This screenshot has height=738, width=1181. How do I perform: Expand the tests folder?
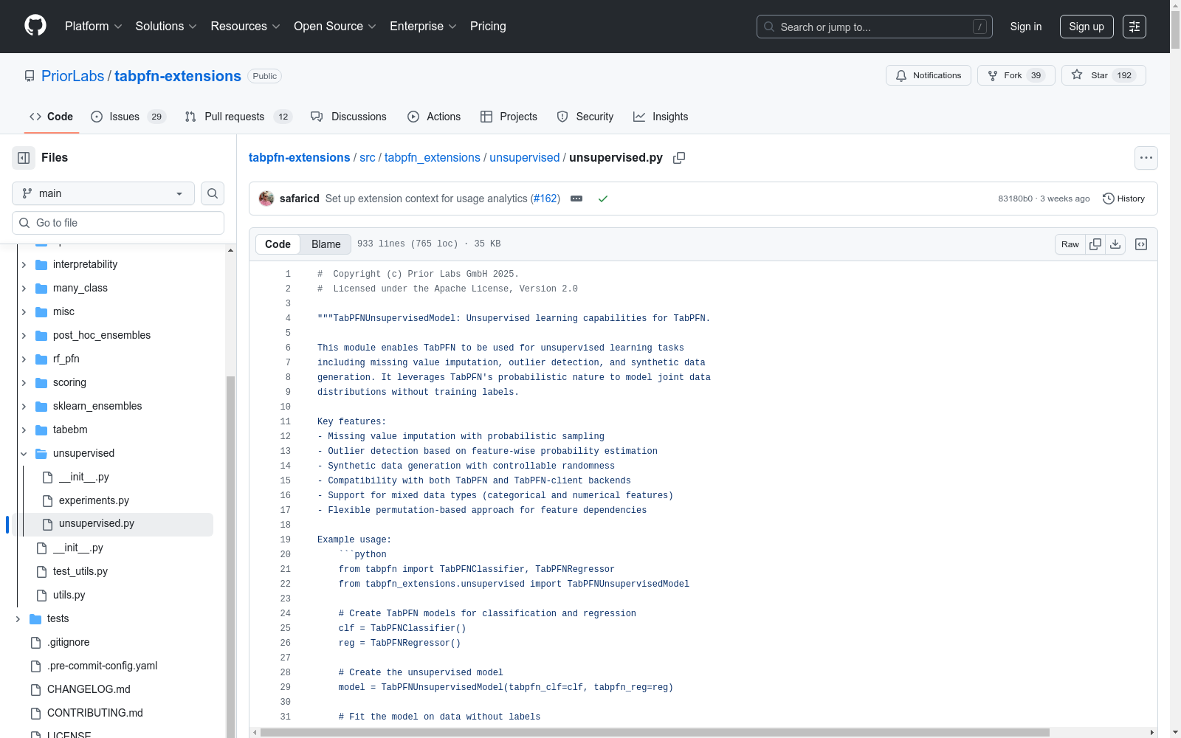tap(18, 618)
